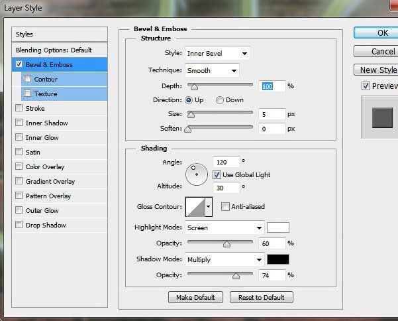
Task: Click the Size value input field
Action: point(272,114)
